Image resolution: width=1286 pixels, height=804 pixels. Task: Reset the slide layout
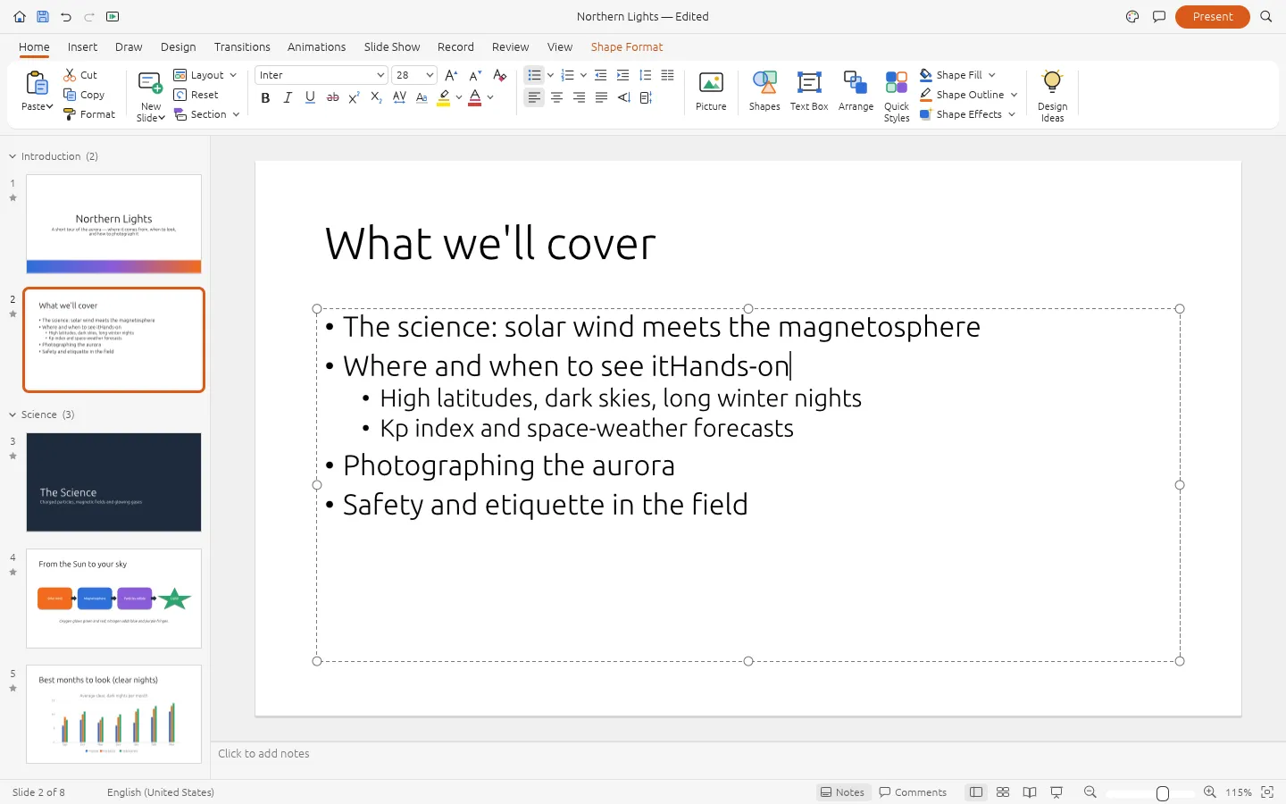tap(196, 95)
